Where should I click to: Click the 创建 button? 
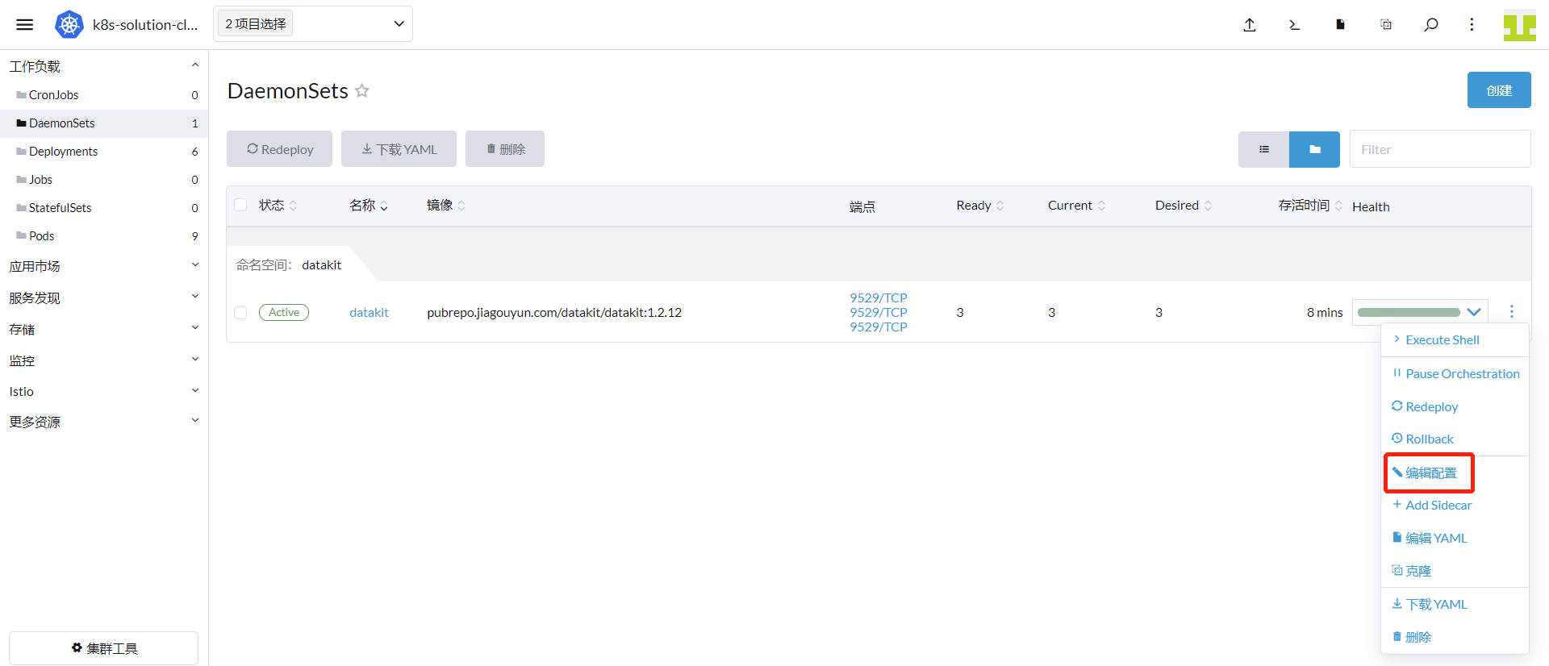[x=1499, y=90]
